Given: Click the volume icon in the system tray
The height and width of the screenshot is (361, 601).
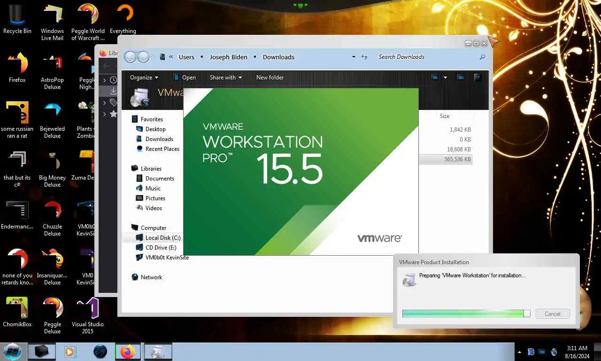Looking at the screenshot, I should coord(554,352).
